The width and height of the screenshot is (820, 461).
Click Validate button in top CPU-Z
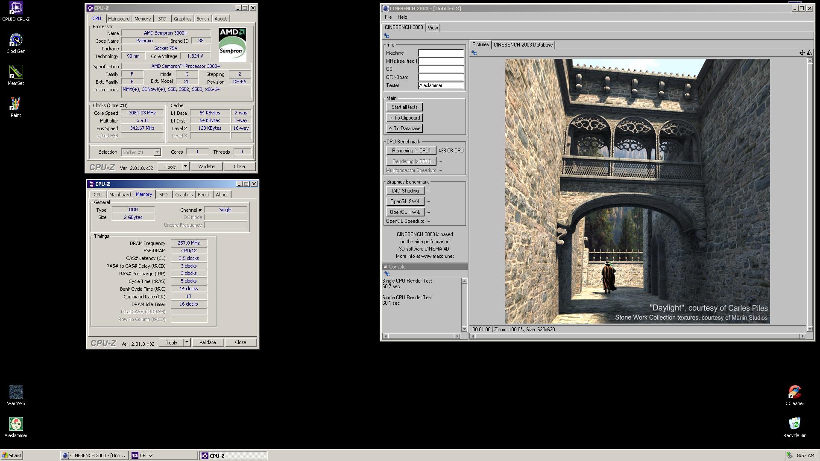206,166
